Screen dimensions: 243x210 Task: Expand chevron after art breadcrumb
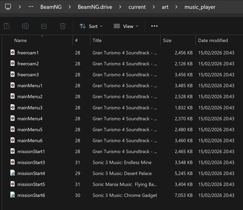click(x=176, y=7)
